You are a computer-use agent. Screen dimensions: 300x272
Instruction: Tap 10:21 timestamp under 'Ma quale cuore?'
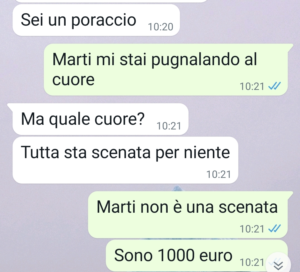pos(169,126)
